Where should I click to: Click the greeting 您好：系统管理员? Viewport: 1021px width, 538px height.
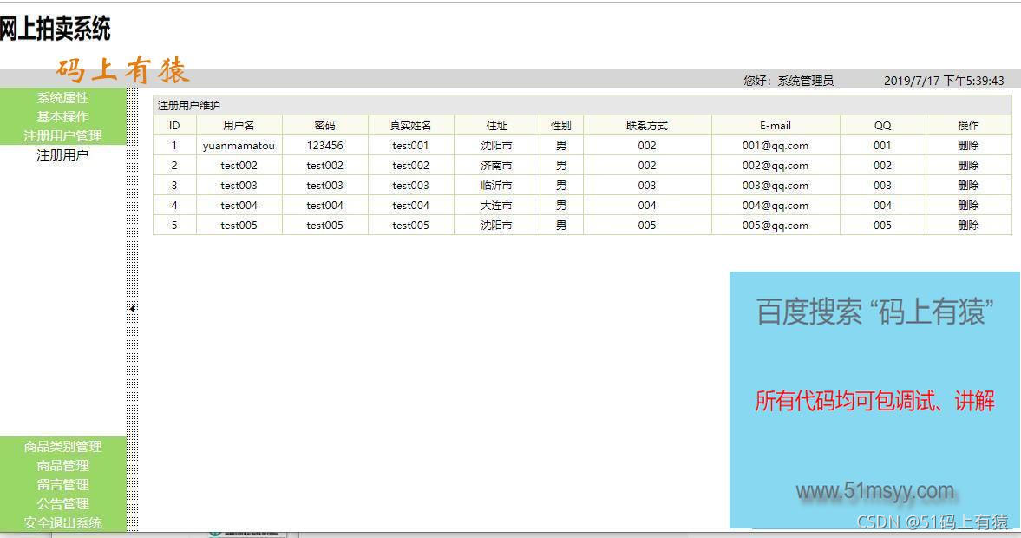(789, 81)
